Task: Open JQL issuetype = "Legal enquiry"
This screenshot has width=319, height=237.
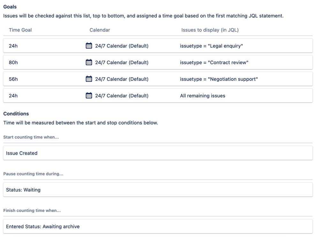Action: pyautogui.click(x=211, y=46)
